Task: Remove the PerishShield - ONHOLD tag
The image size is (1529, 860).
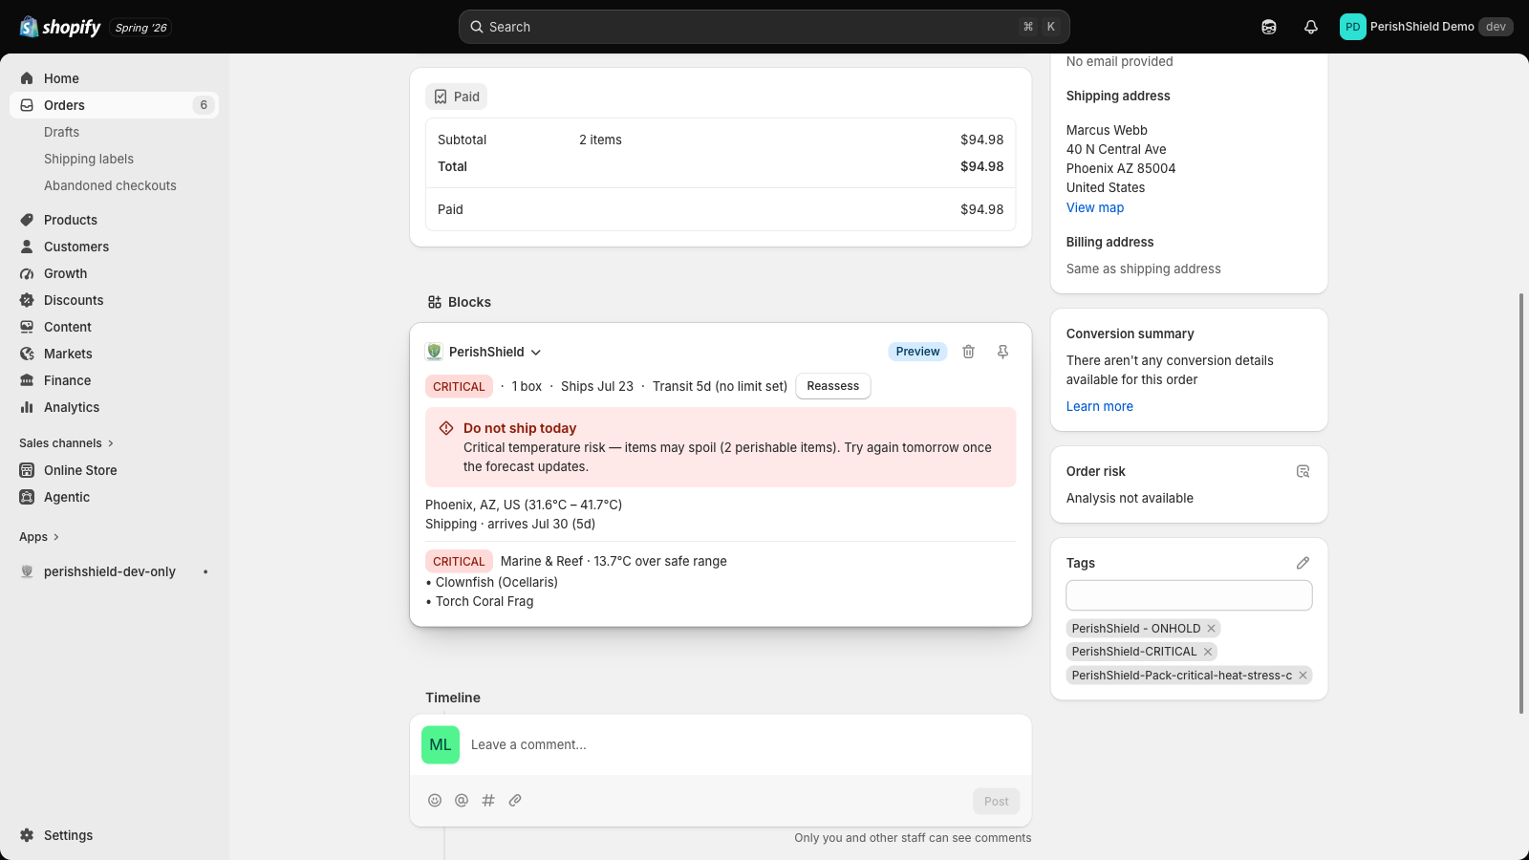Action: coord(1211,629)
